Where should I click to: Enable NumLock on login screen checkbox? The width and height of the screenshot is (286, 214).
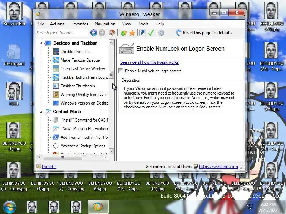click(x=120, y=71)
